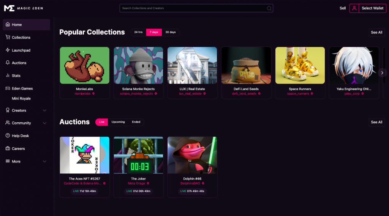Click the Select Wallet button
This screenshot has height=216, width=389.
coord(372,8)
